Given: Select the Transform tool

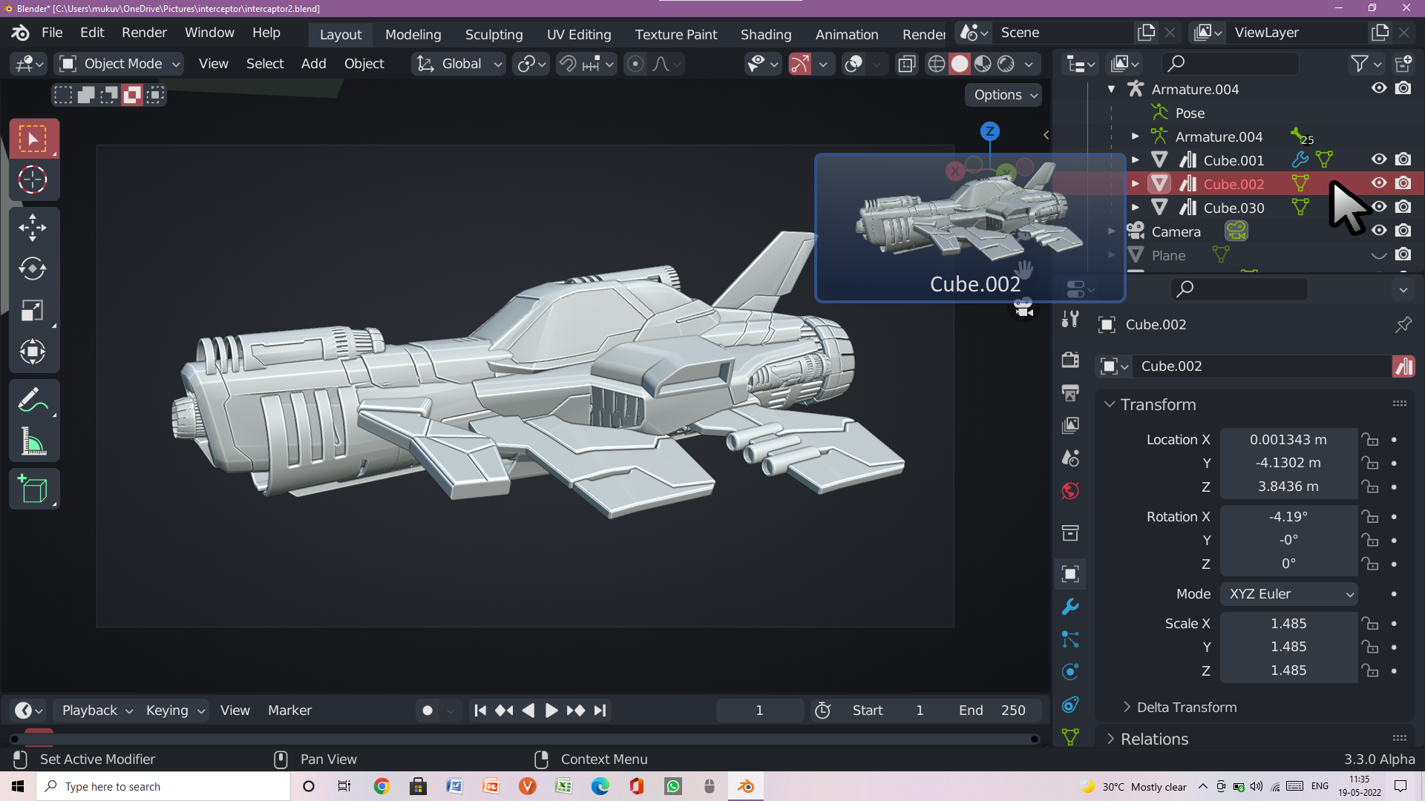Looking at the screenshot, I should (x=33, y=352).
